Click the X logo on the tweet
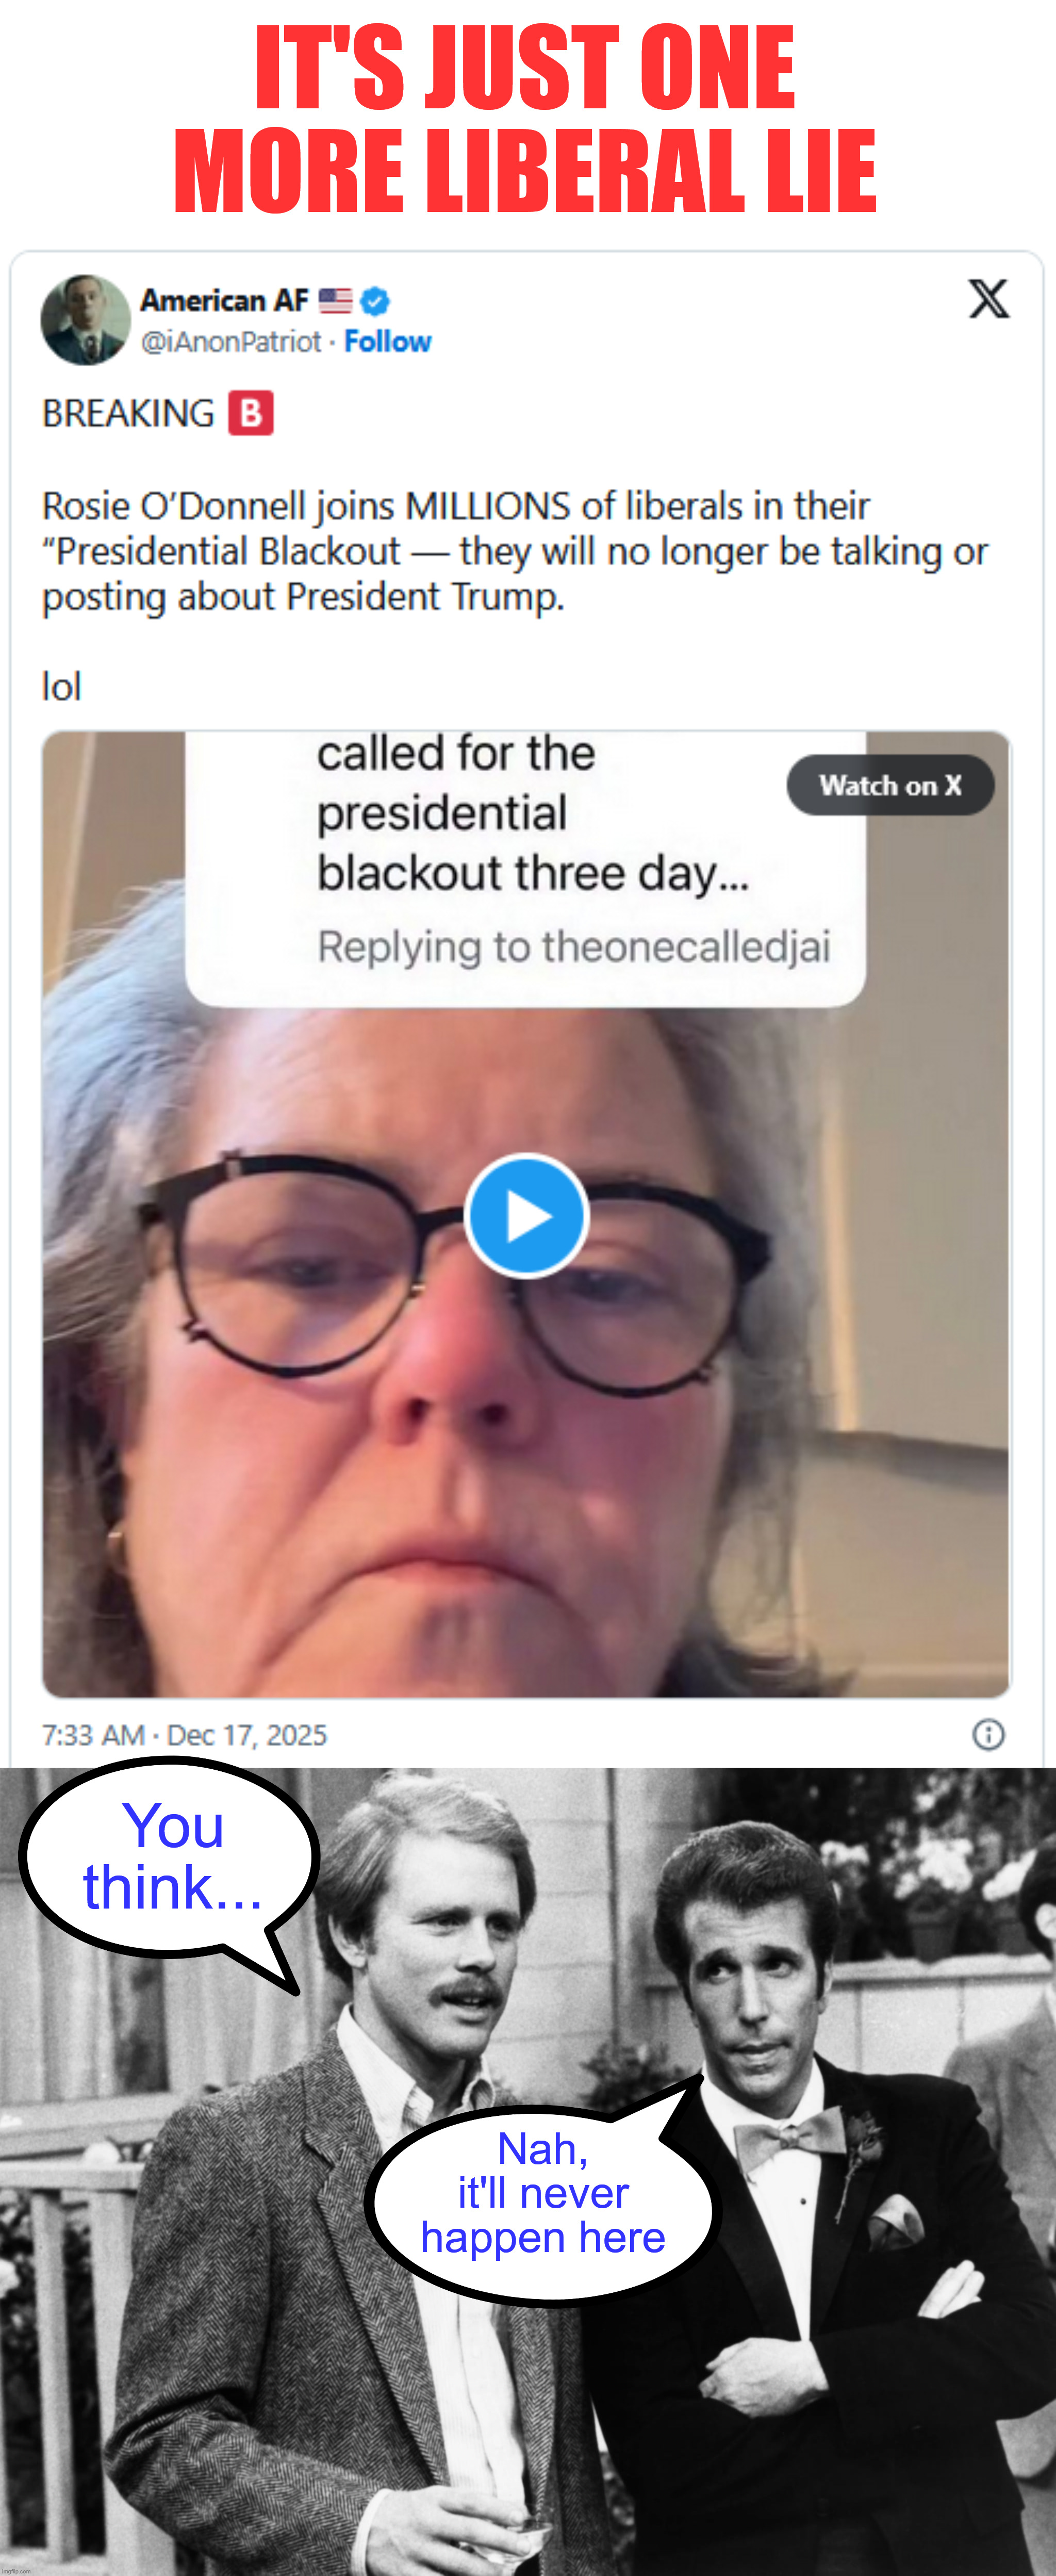This screenshot has height=2576, width=1056. 988,299
